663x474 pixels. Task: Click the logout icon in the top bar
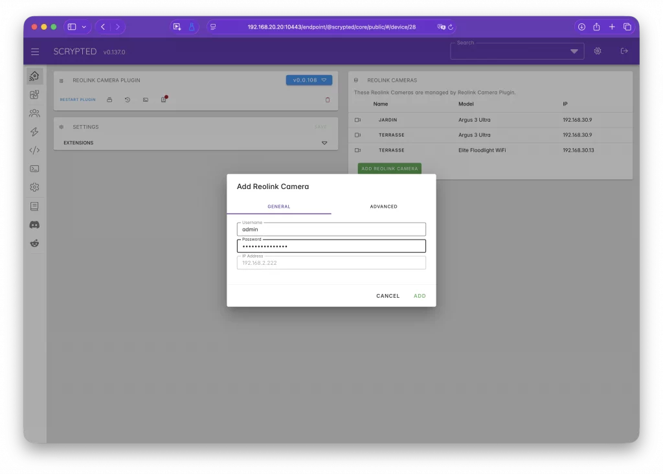(x=624, y=51)
